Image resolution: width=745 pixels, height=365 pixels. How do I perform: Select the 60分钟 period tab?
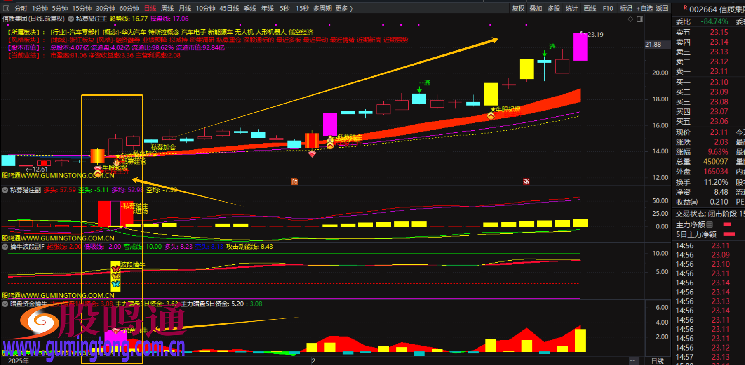pos(129,8)
